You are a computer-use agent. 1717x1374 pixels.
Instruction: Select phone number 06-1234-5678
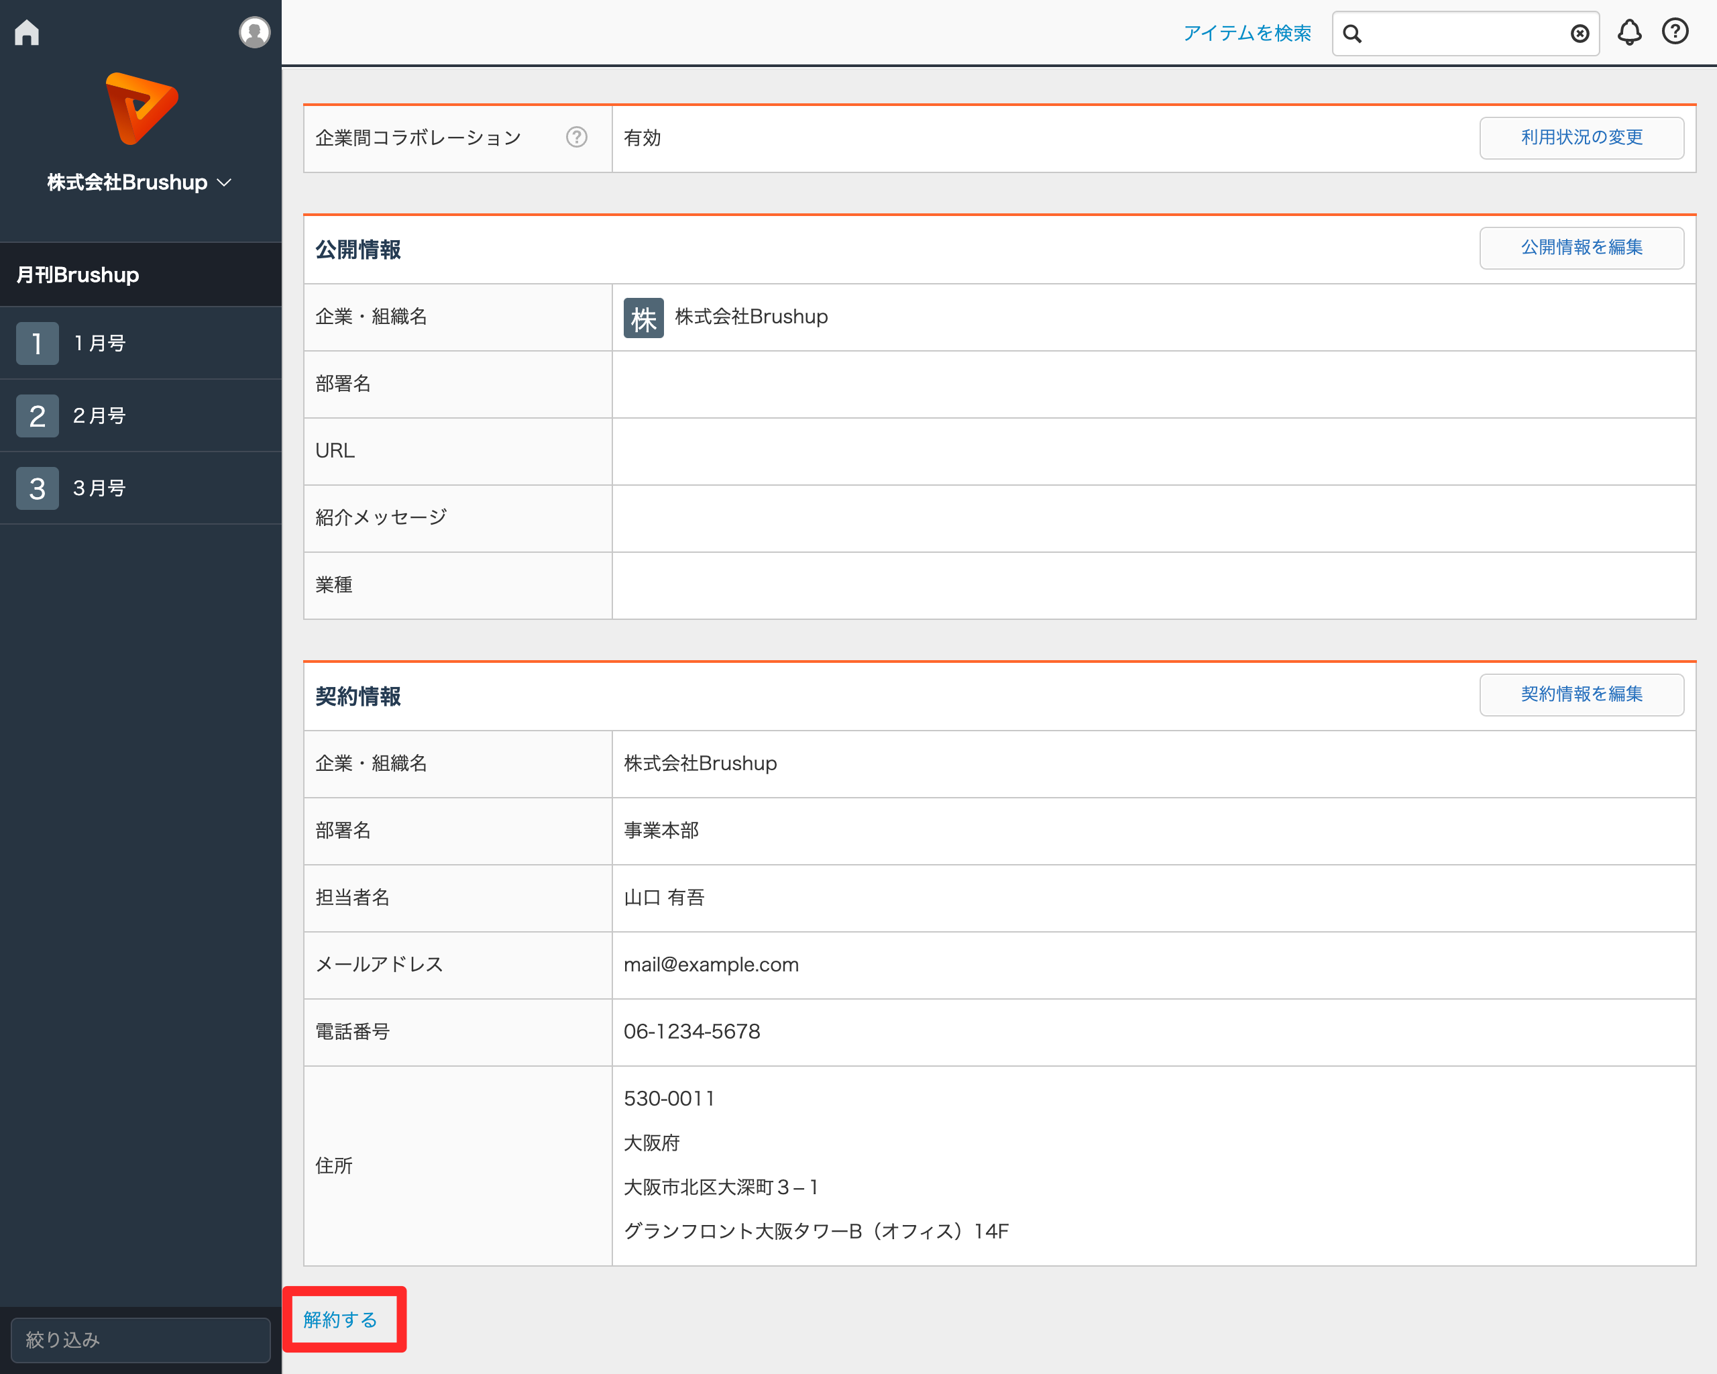[x=691, y=1031]
